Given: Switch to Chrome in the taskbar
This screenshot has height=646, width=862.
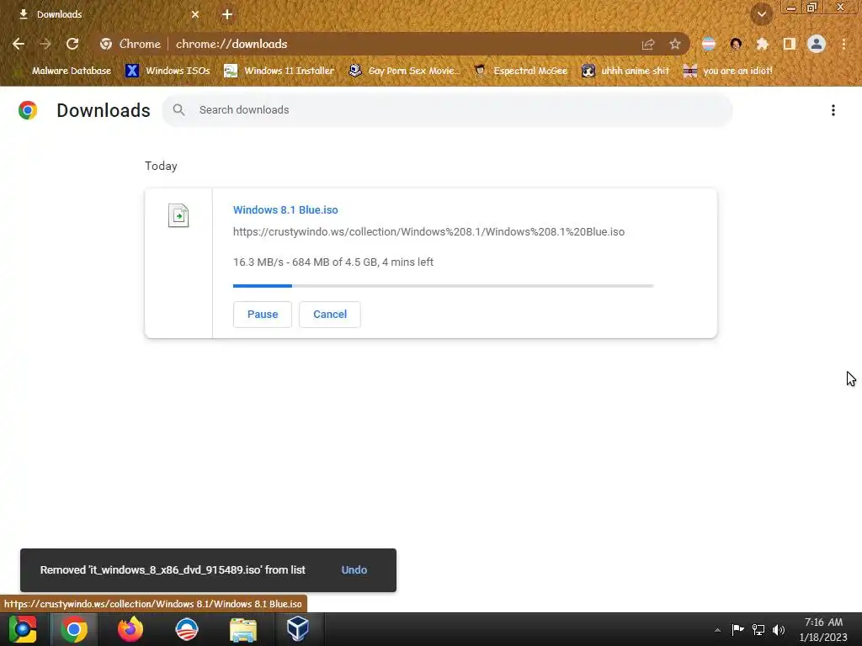Looking at the screenshot, I should click(74, 629).
